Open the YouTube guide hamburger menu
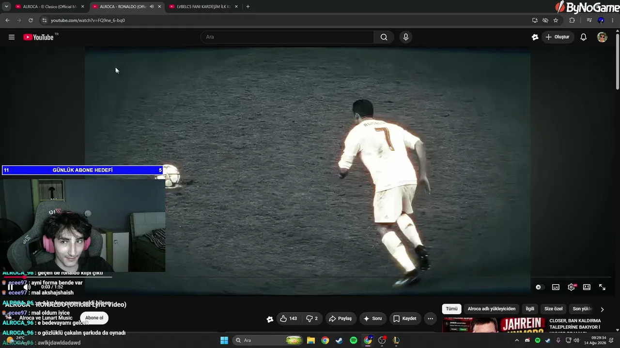The height and width of the screenshot is (348, 620). coord(12,37)
